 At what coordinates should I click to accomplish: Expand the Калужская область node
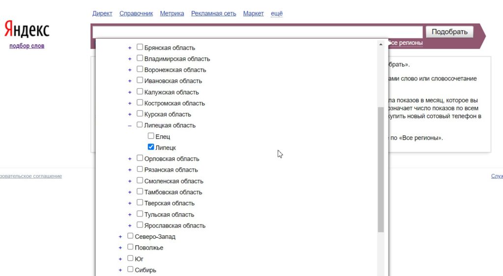130,93
